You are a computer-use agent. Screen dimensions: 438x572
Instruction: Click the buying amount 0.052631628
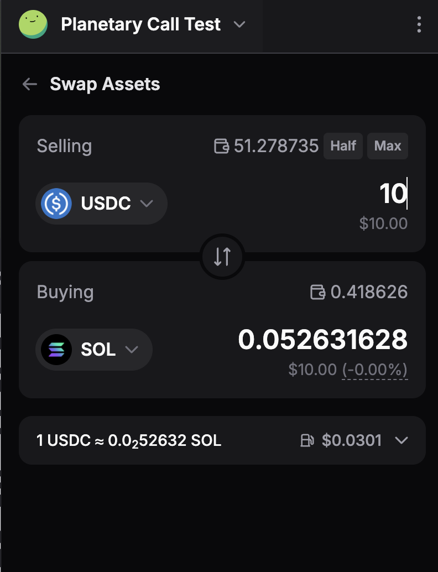click(322, 340)
